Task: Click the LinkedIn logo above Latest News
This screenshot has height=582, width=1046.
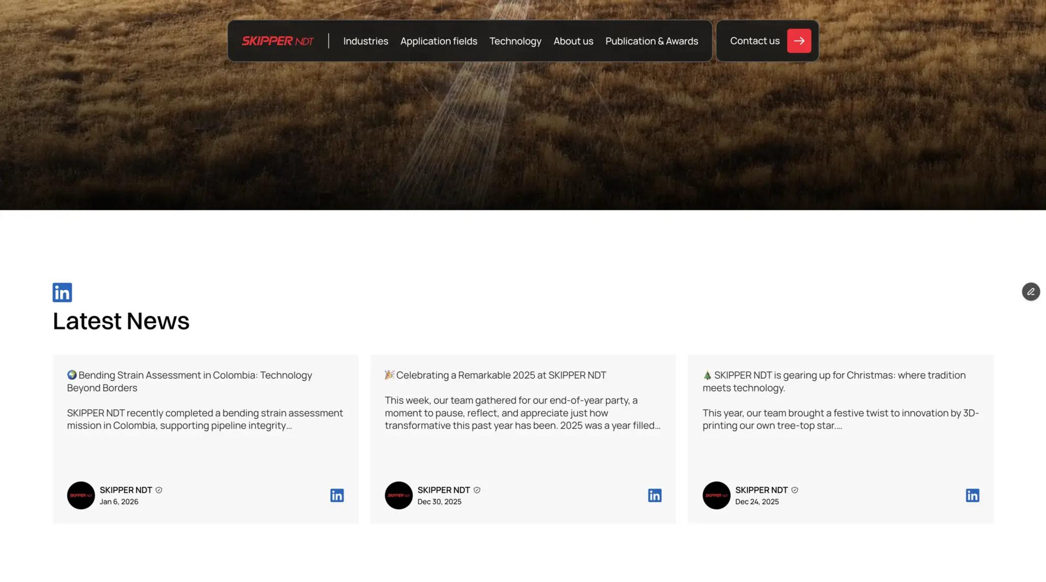Action: tap(62, 292)
